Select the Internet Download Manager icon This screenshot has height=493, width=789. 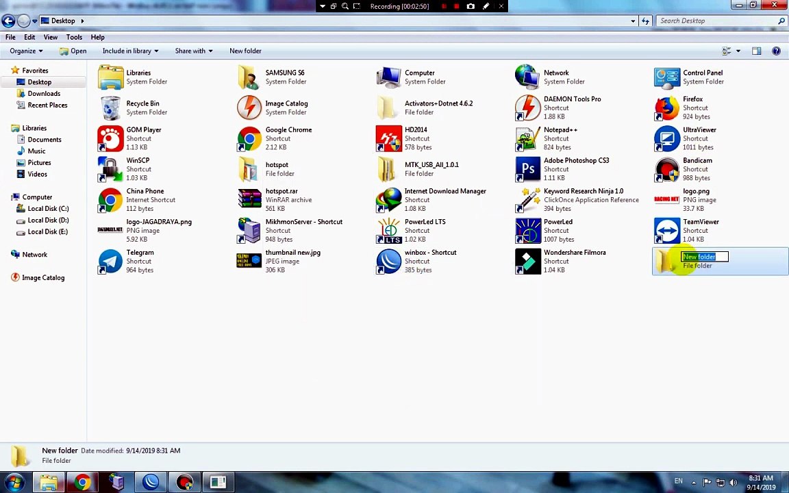pyautogui.click(x=388, y=200)
